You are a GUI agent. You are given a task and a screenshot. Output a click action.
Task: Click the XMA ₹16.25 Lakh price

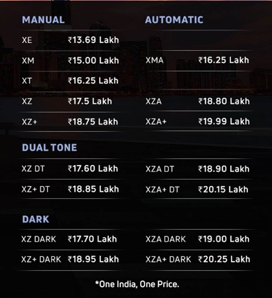[224, 60]
